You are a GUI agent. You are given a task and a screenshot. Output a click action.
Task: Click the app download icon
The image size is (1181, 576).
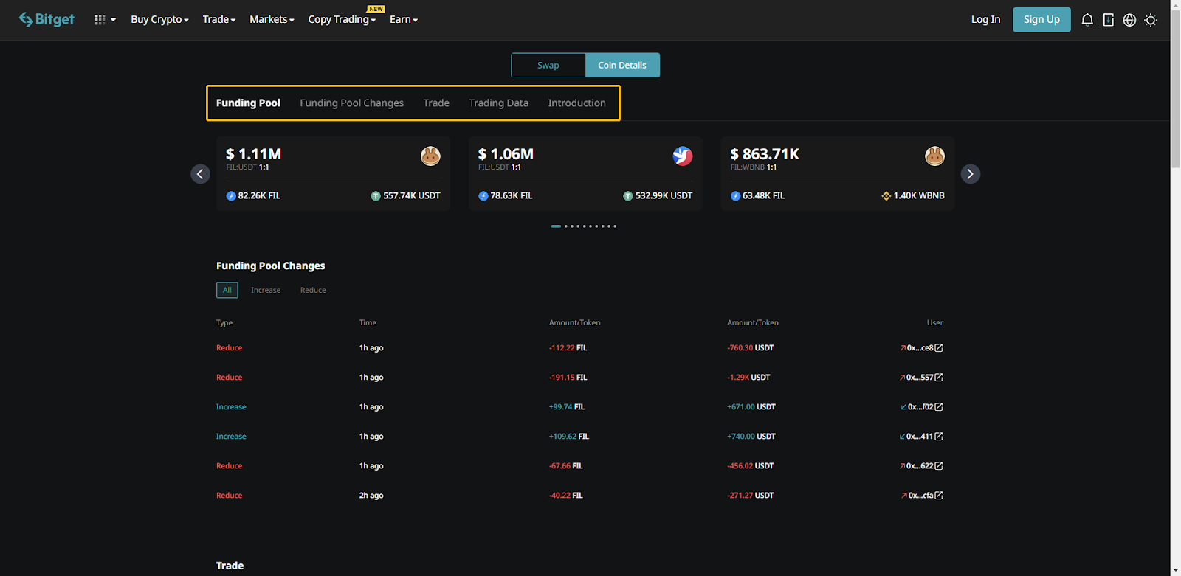pos(1108,20)
